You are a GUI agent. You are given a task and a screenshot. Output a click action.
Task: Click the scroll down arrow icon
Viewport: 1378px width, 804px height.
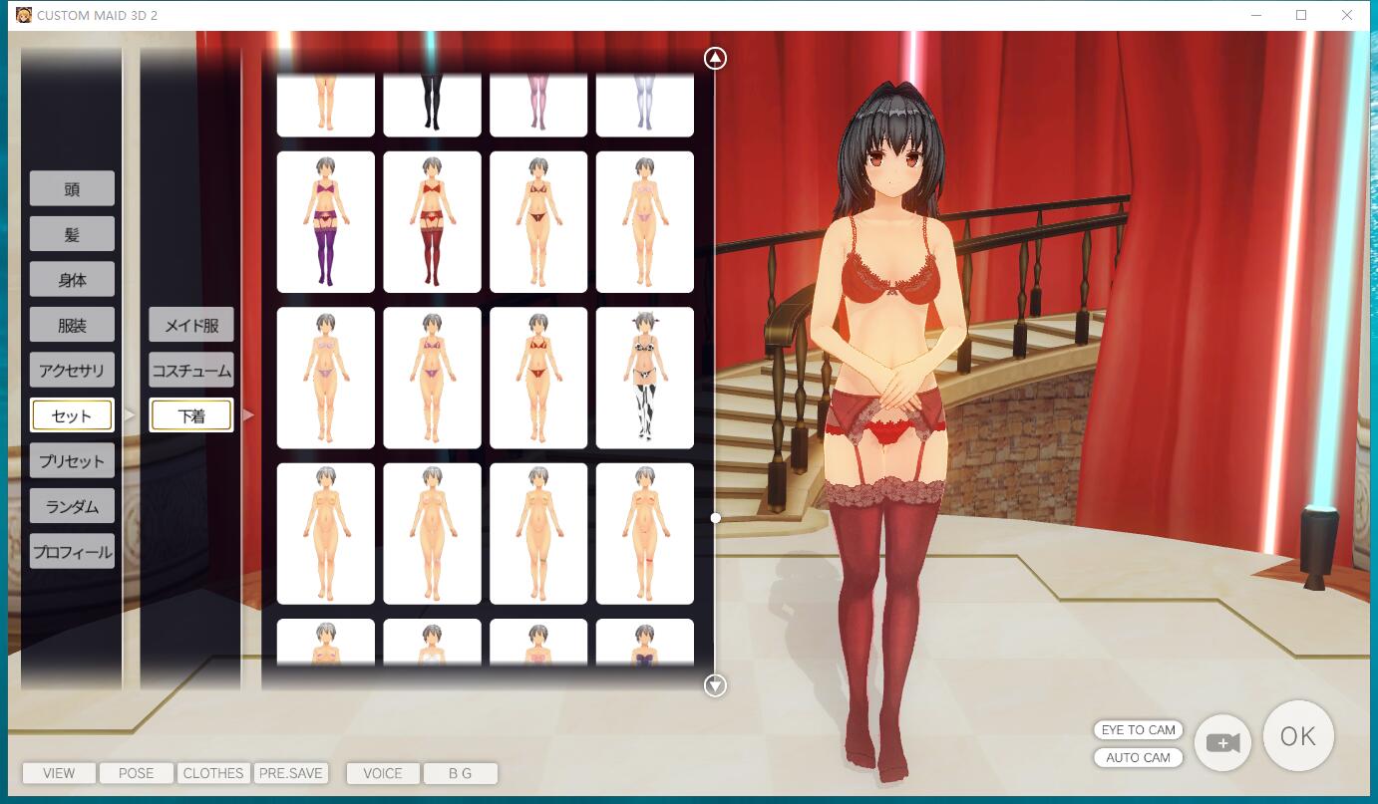tap(715, 685)
